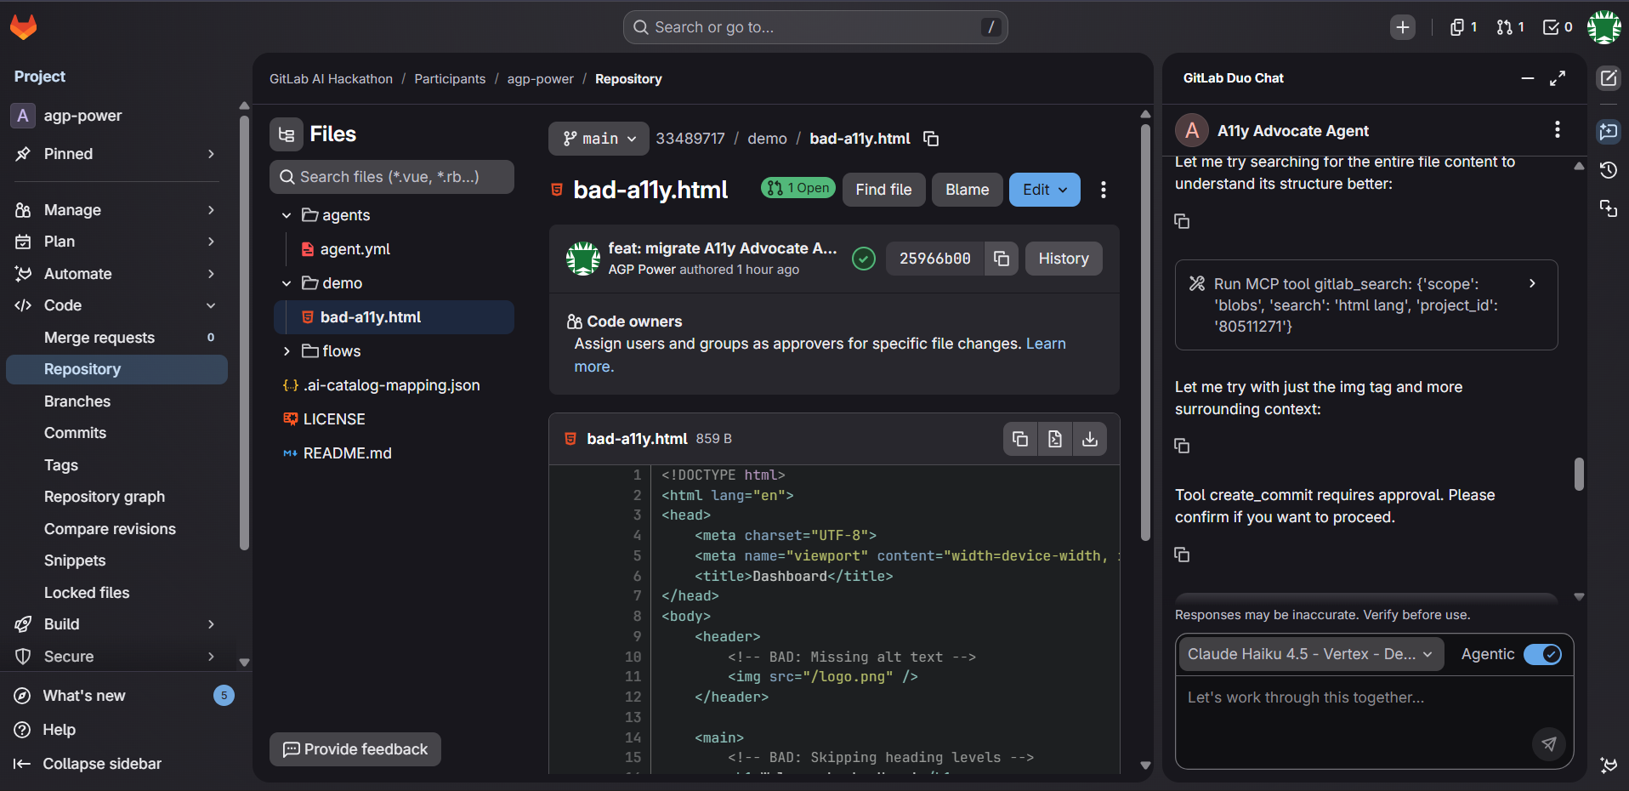Click the Provide feedback button
This screenshot has width=1629, height=791.
tap(355, 749)
